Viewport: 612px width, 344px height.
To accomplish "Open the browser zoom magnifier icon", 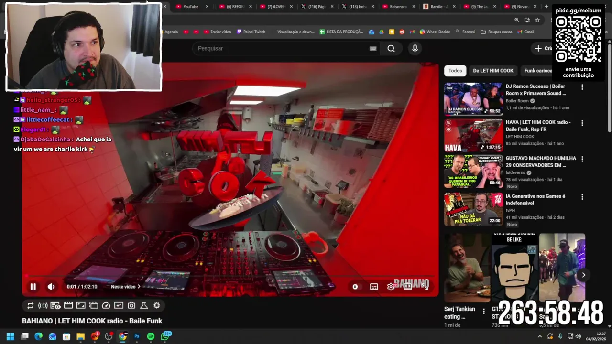I will click(x=516, y=20).
